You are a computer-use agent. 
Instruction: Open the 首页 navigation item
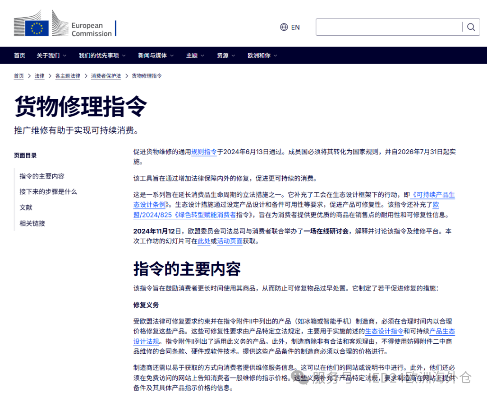tap(19, 55)
